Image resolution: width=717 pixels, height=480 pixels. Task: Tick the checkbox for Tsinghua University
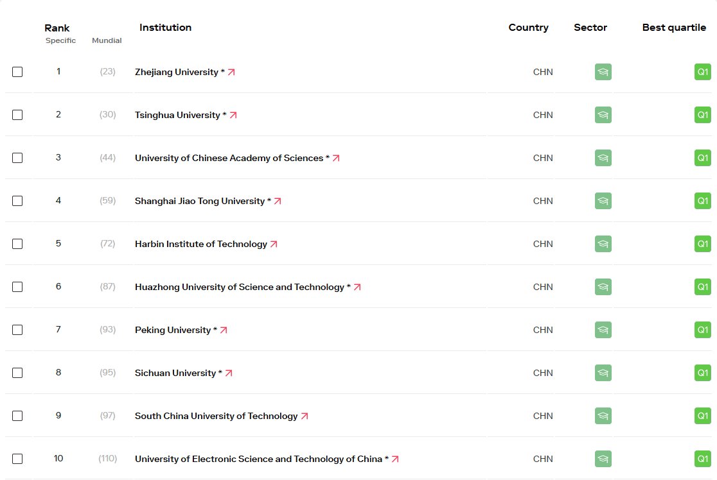(x=17, y=115)
